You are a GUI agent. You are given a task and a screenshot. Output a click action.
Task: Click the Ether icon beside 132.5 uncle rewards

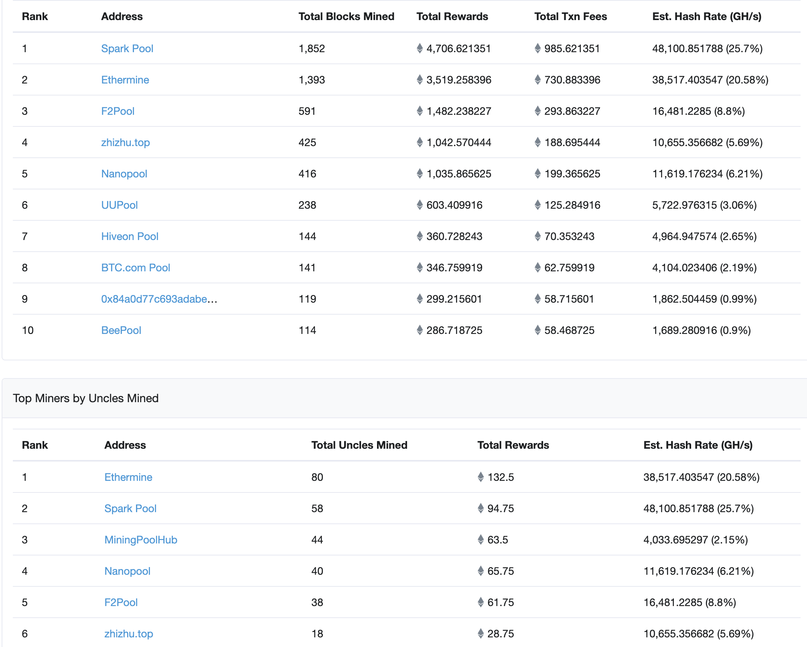(x=481, y=477)
